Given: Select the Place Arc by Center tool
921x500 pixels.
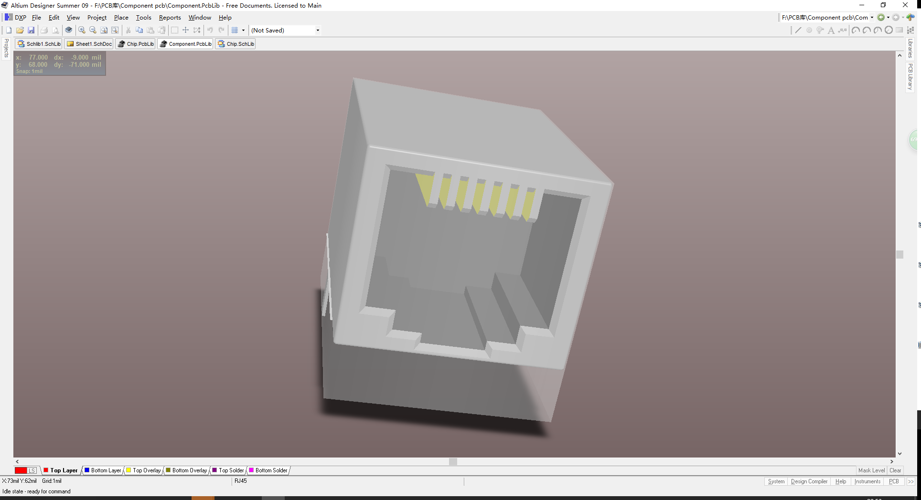Looking at the screenshot, I should [856, 30].
